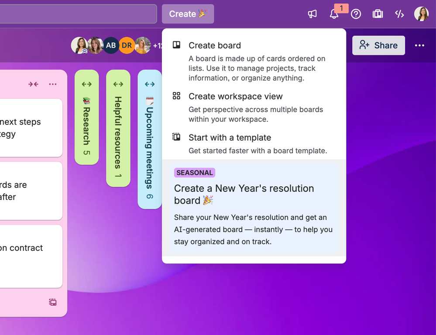Expand the Upcoming meetings list

(x=150, y=84)
